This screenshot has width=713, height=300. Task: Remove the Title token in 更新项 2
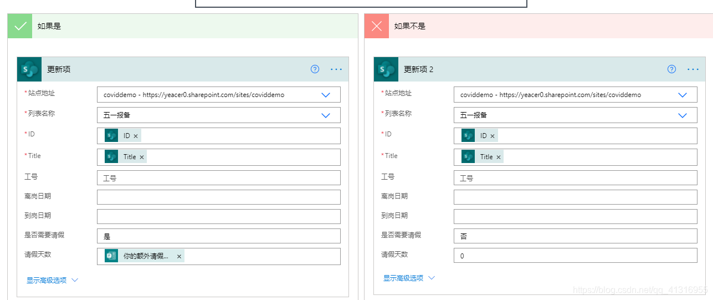[x=499, y=157]
